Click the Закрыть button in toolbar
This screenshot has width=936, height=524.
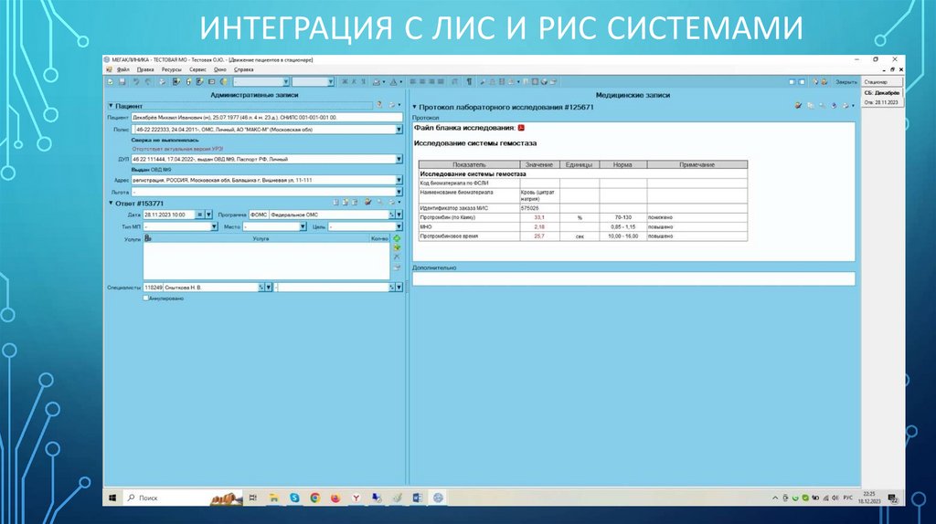pos(846,81)
